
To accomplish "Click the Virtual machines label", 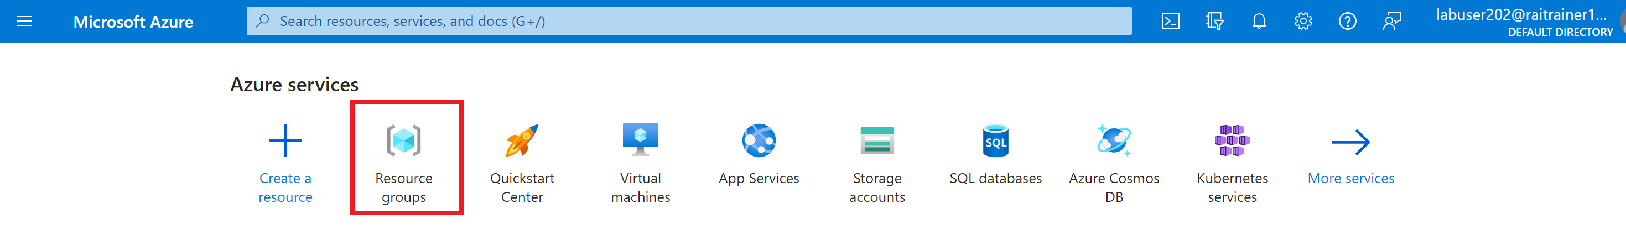I will click(x=641, y=187).
